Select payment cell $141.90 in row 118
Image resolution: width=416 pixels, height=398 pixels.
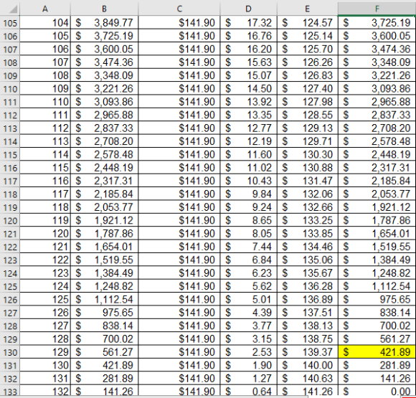click(179, 194)
